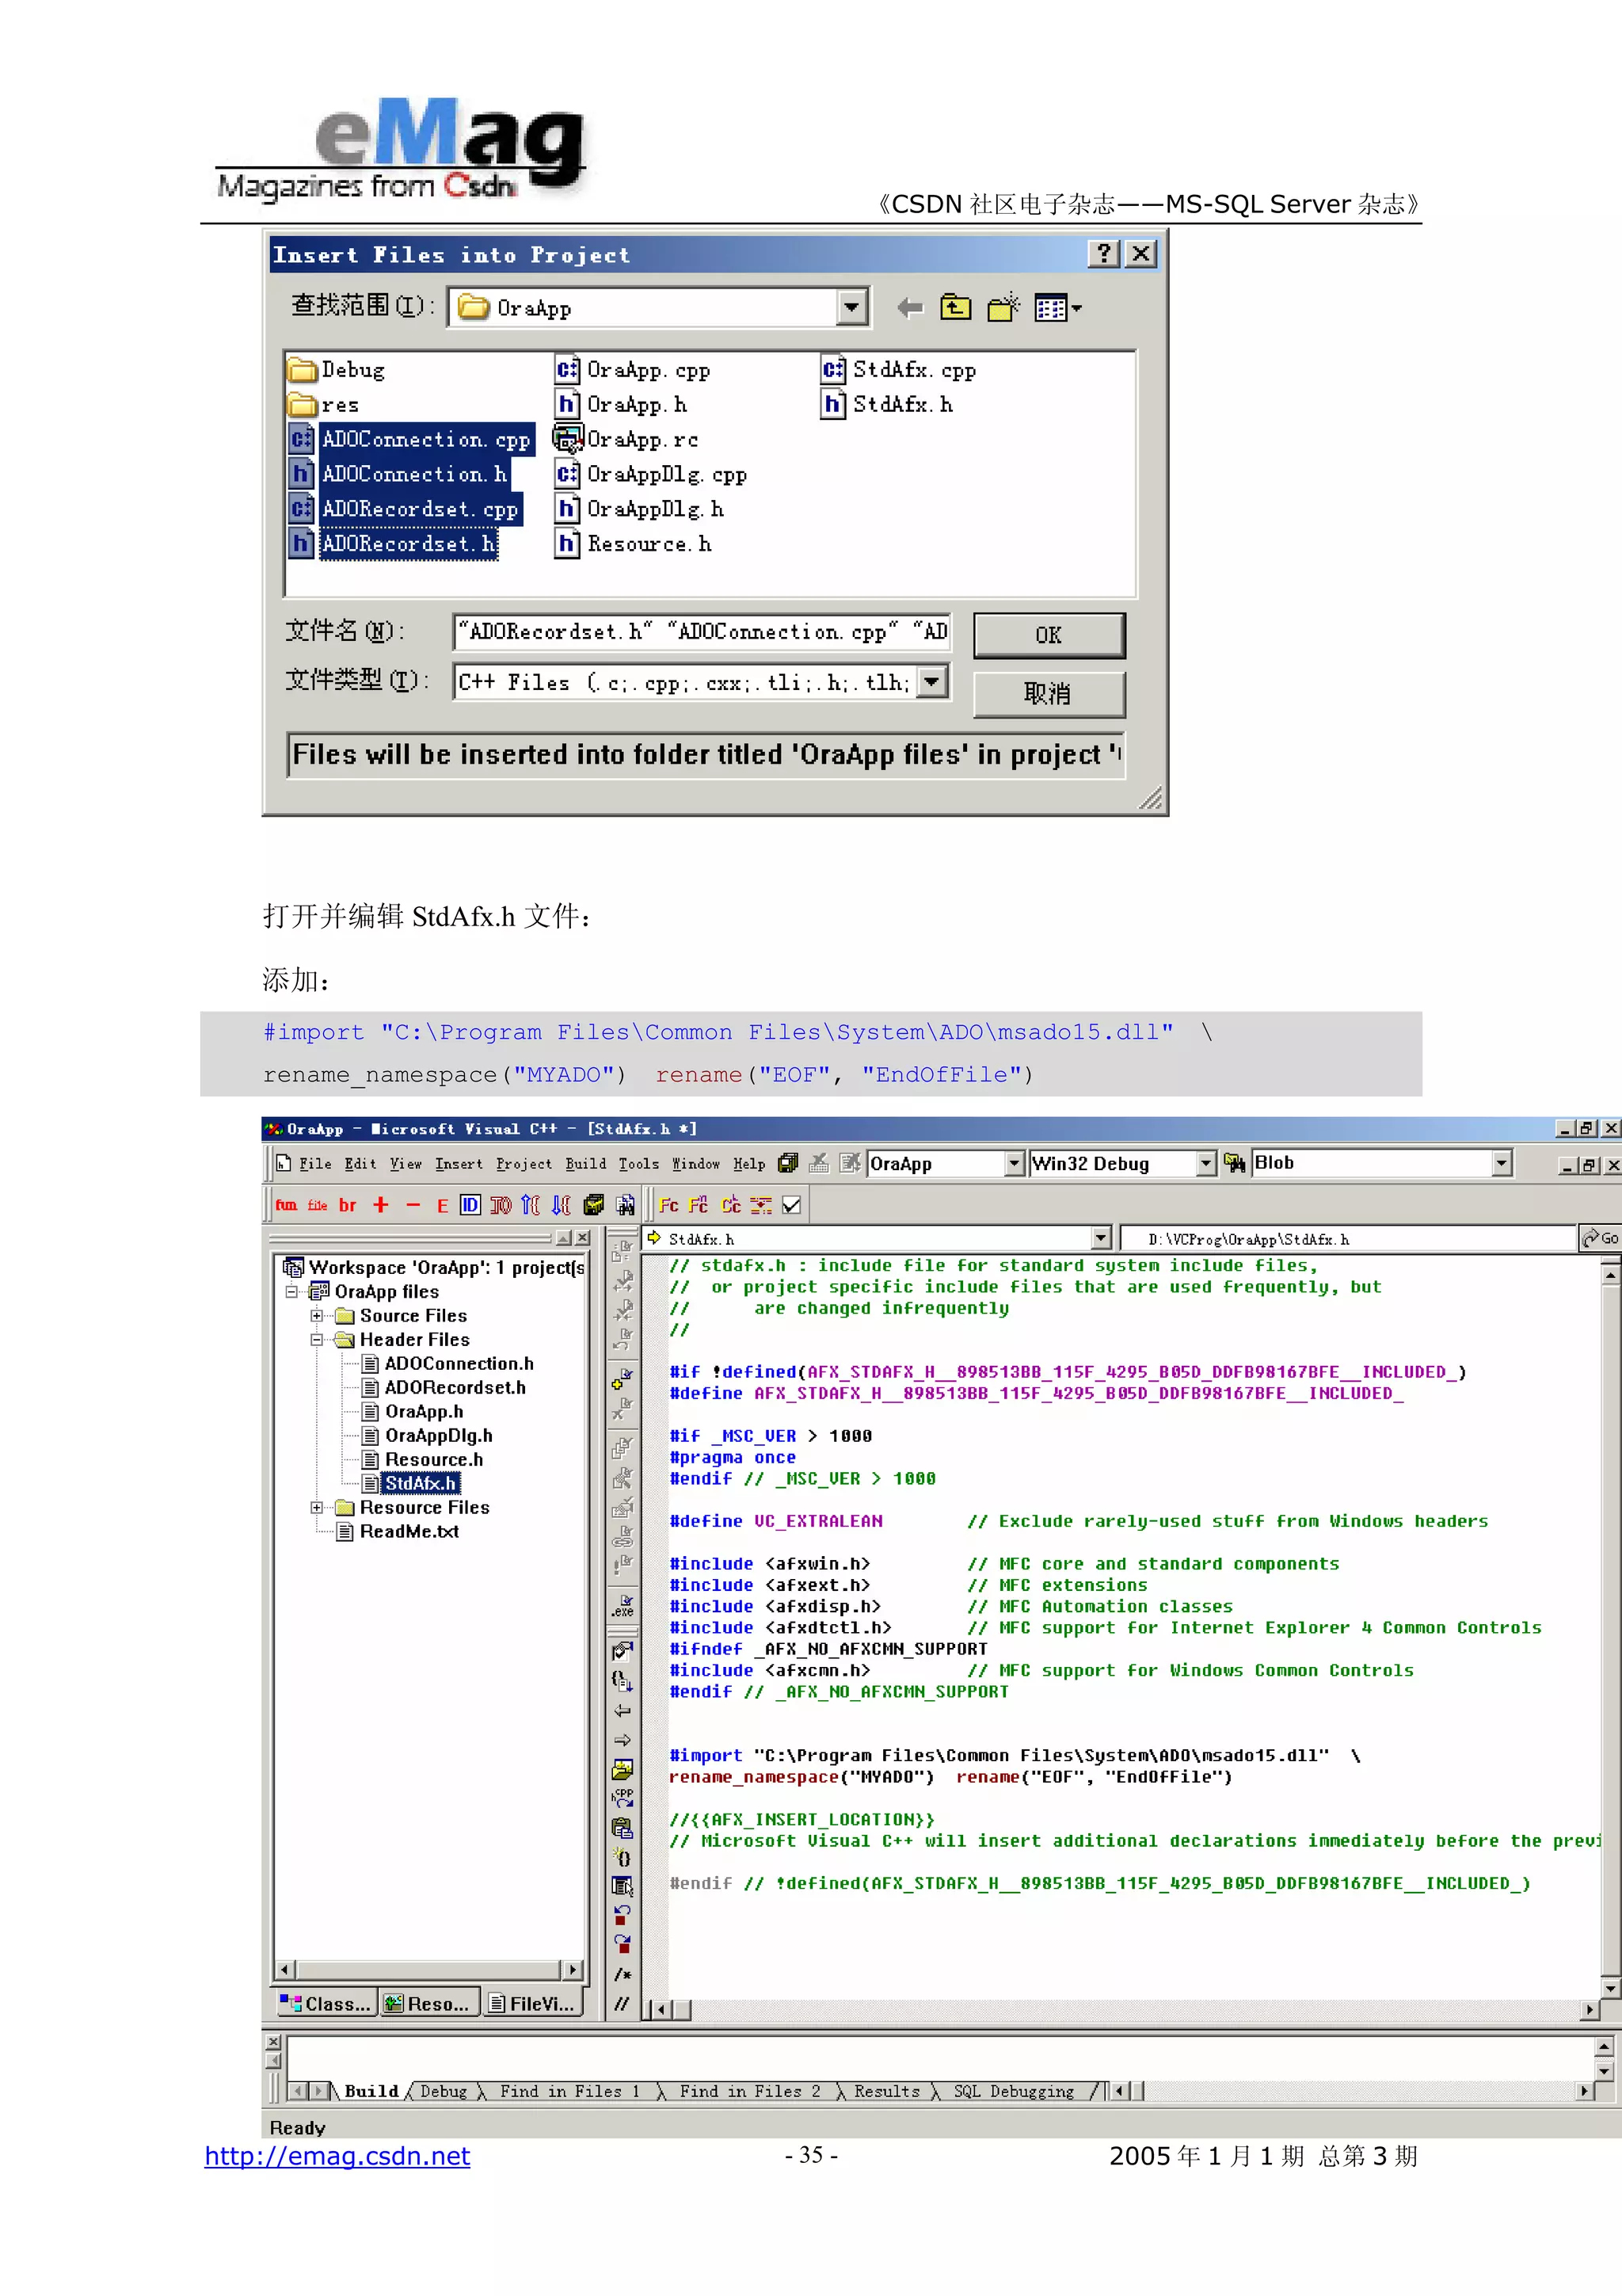The image size is (1622, 2296).
Task: Click the blue 'ID' toolbar icon
Action: coord(470,1205)
